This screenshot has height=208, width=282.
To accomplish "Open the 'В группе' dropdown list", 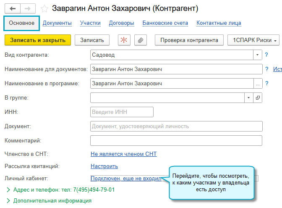I will (248, 97).
